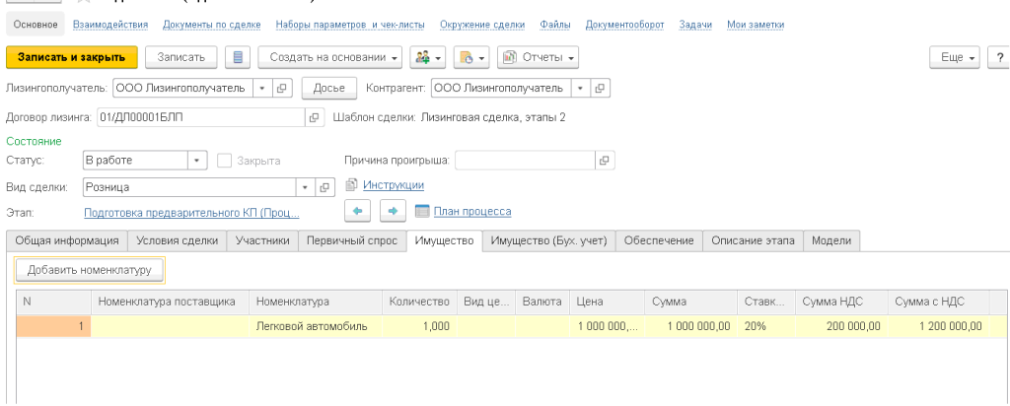Open the folder with clock icon menu
The image size is (1010, 406).
click(471, 57)
